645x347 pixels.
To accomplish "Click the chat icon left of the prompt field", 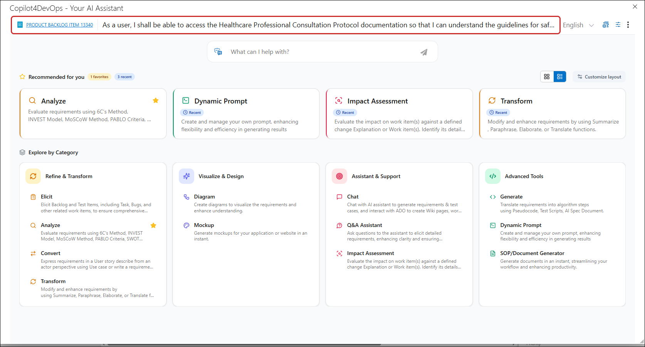I will tap(218, 52).
